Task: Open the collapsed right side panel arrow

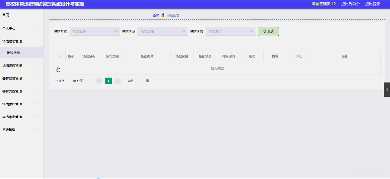Action: coord(387,90)
